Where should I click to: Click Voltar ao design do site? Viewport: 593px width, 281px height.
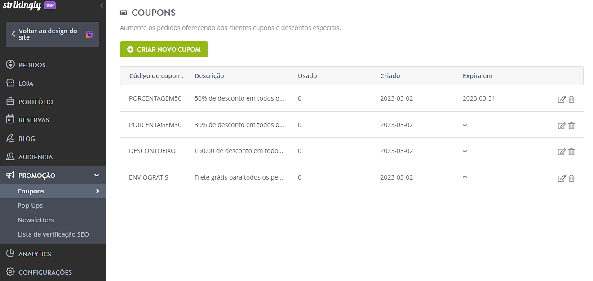click(x=53, y=34)
